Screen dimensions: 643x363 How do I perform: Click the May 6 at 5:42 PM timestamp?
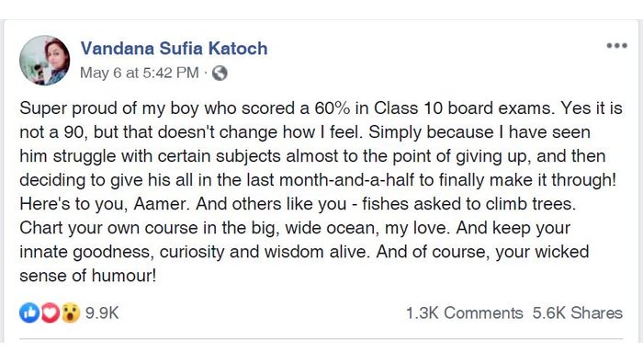(x=140, y=73)
